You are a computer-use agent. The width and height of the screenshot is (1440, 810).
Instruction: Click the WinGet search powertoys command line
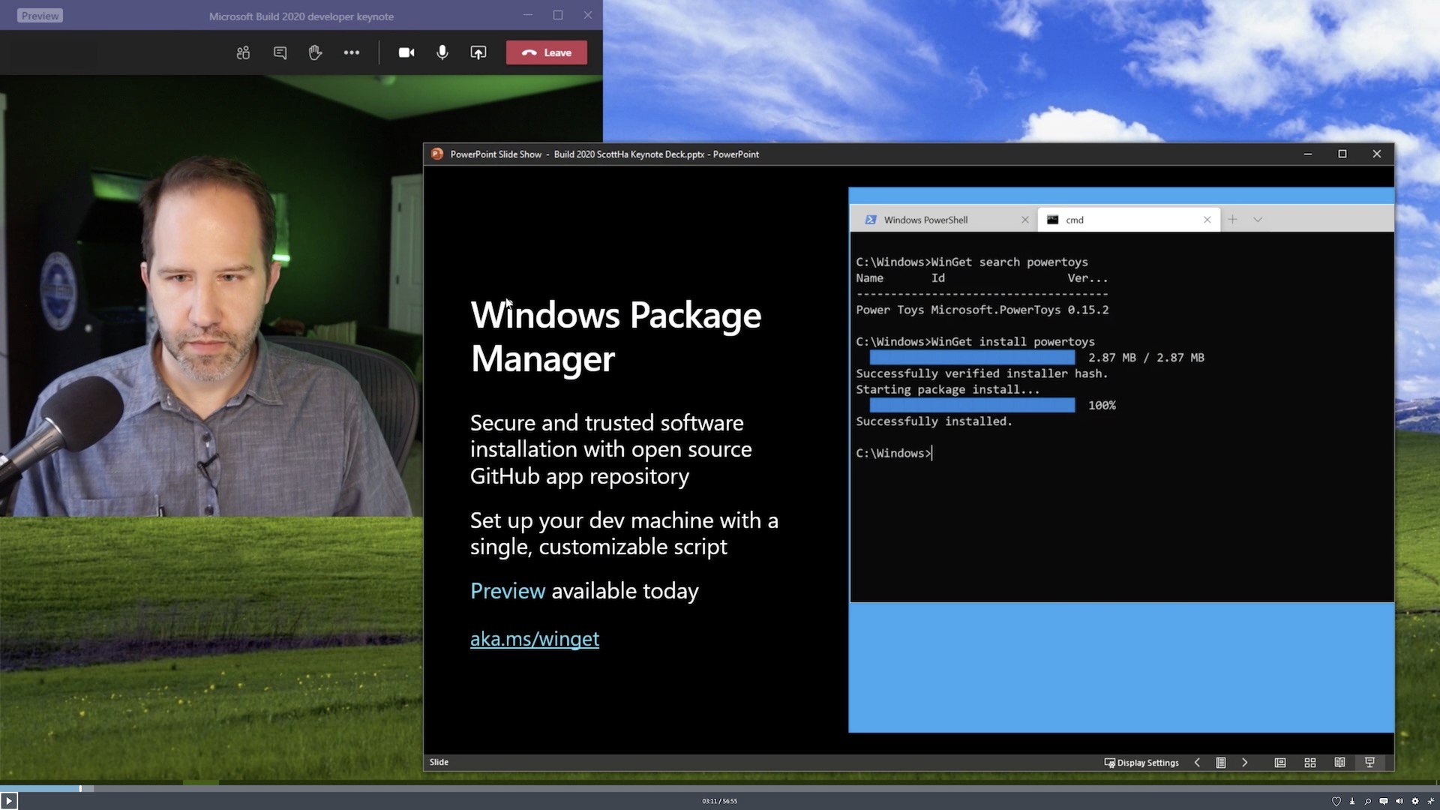tap(972, 262)
